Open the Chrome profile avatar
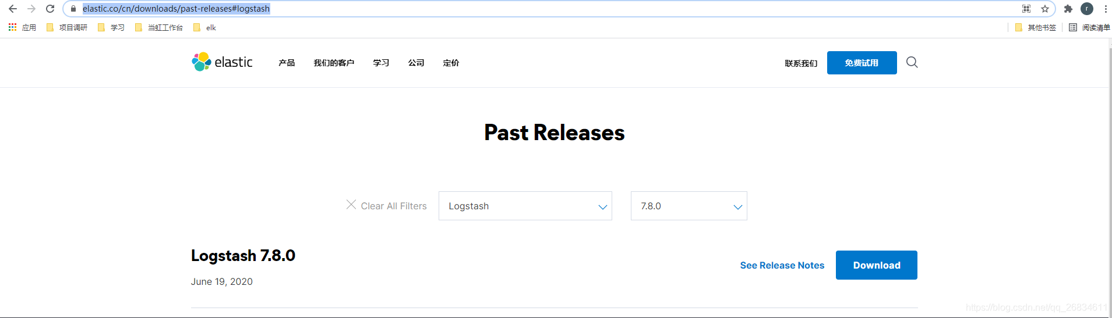The height and width of the screenshot is (318, 1112). click(1087, 9)
